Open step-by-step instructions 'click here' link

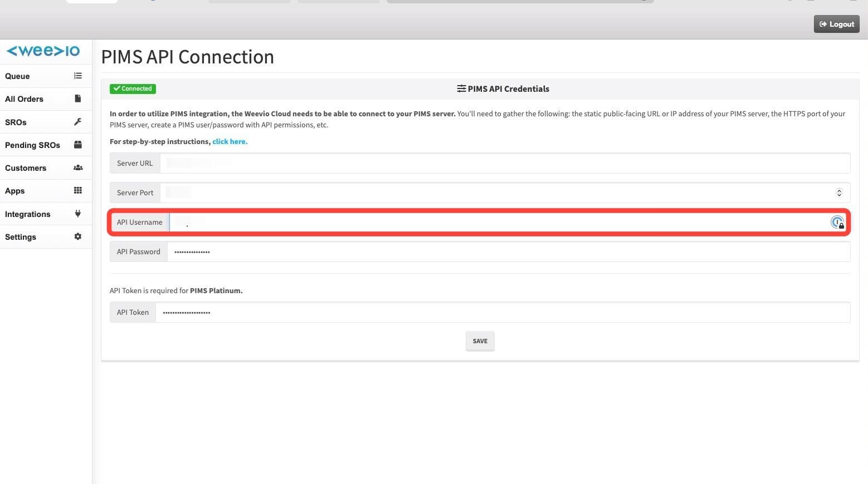(230, 141)
